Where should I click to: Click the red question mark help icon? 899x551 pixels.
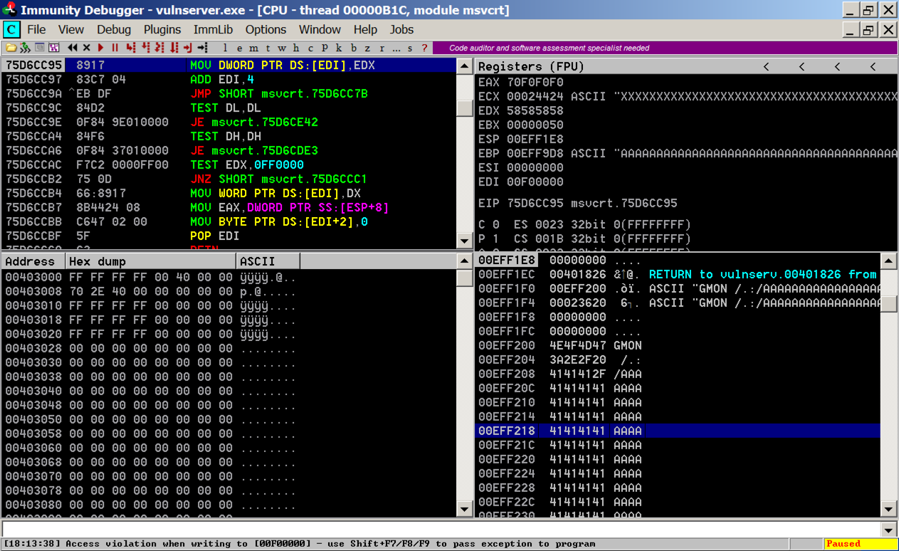coord(425,48)
